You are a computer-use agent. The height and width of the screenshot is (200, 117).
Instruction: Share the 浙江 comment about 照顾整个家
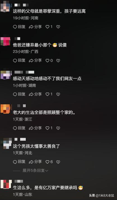35,128
